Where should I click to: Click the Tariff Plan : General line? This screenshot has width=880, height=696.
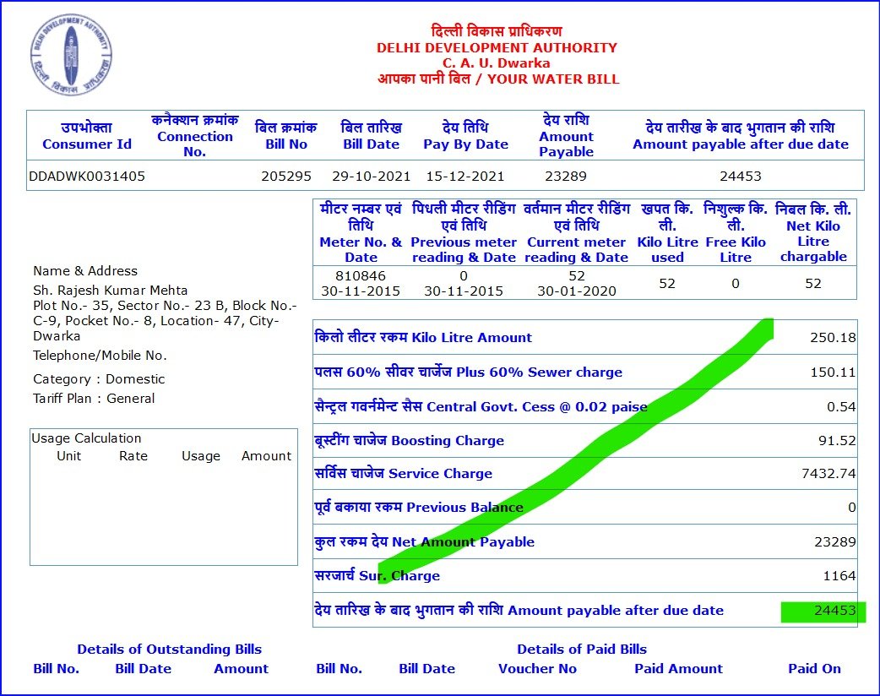pos(94,399)
